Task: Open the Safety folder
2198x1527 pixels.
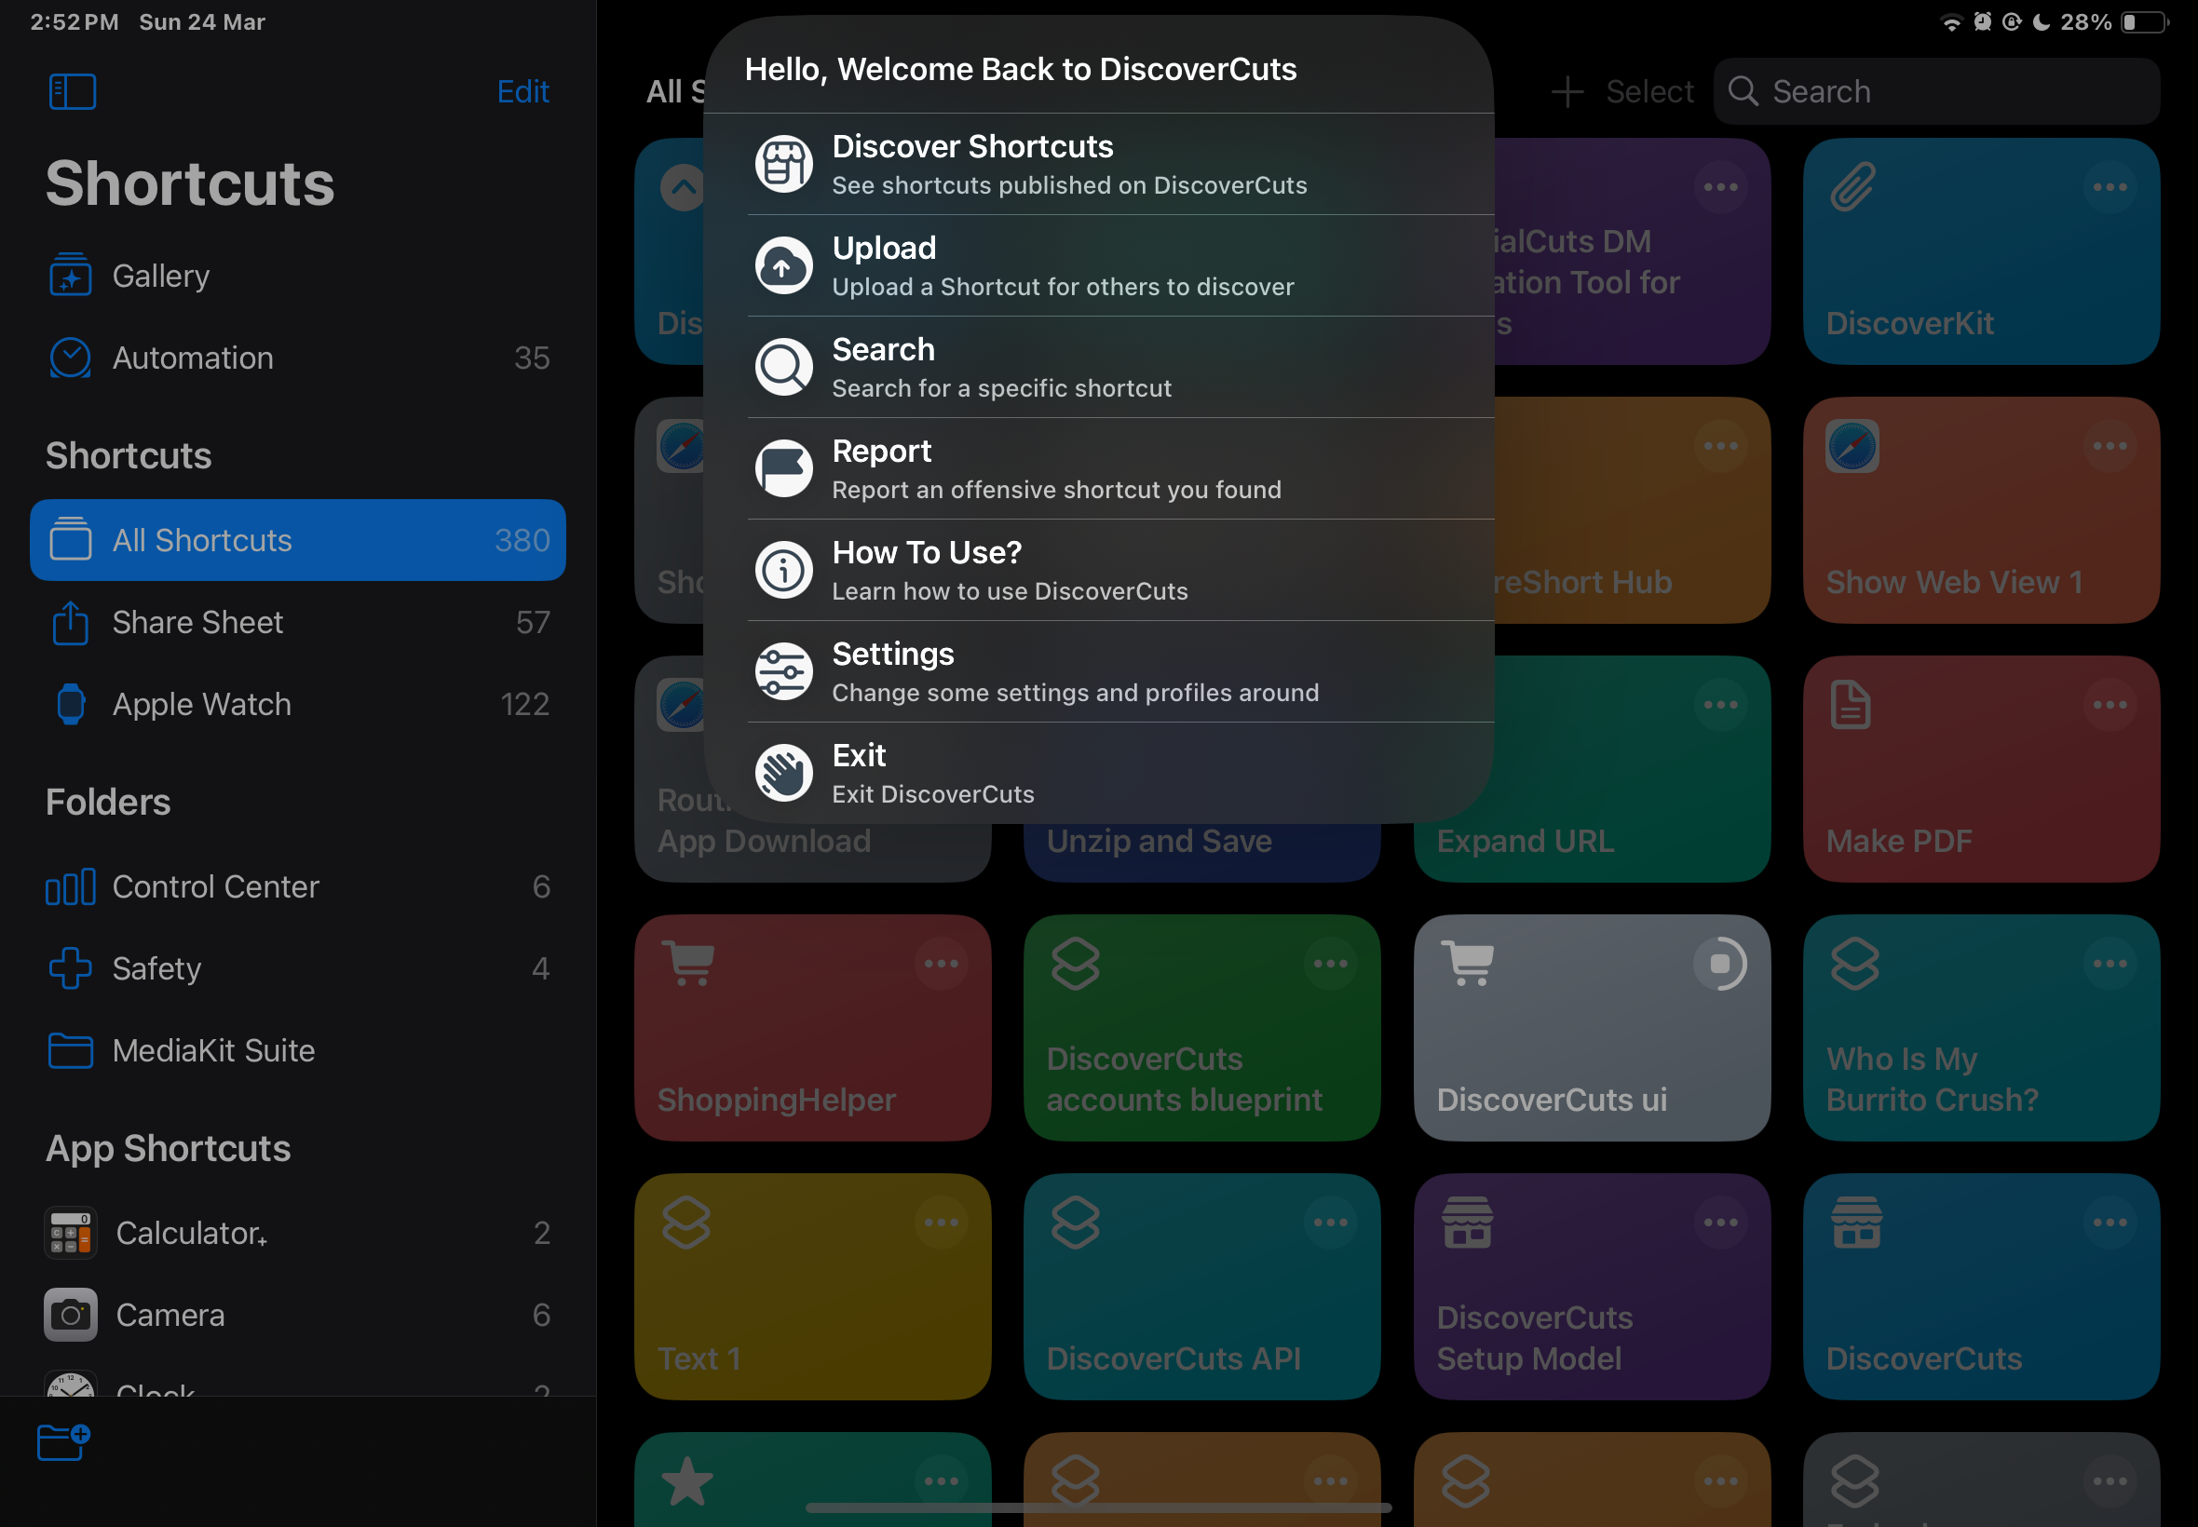Action: 297,968
